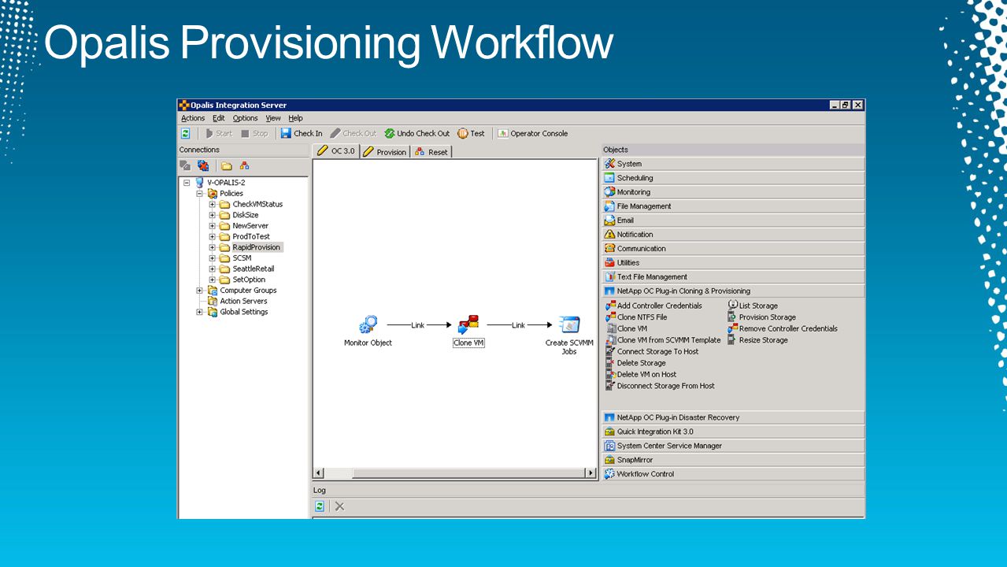Select the Create SCVMM Jobs workflow object
1007x567 pixels.
(569, 324)
